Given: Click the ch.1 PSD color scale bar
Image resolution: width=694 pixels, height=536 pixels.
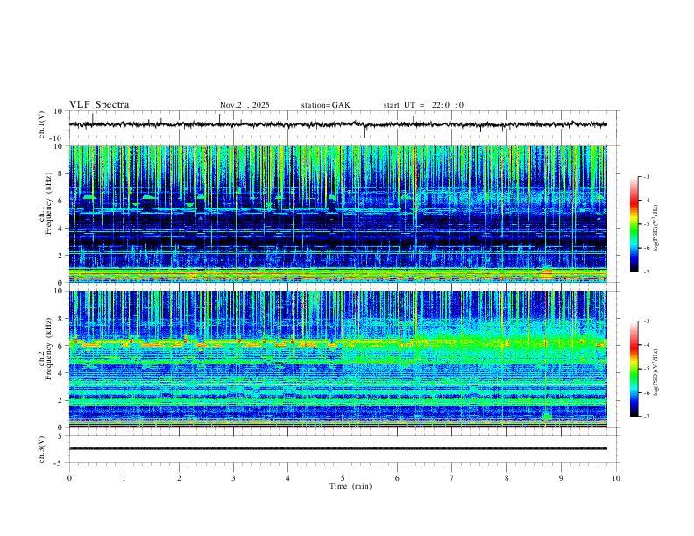Looking at the screenshot, I should coord(634,224).
